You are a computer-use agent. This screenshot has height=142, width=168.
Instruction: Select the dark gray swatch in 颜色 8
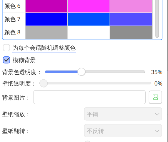point(131,32)
